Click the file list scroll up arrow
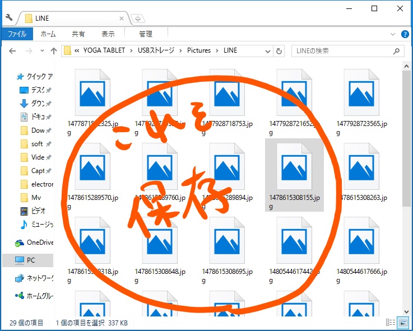The width and height of the screenshot is (413, 331). pos(406,66)
